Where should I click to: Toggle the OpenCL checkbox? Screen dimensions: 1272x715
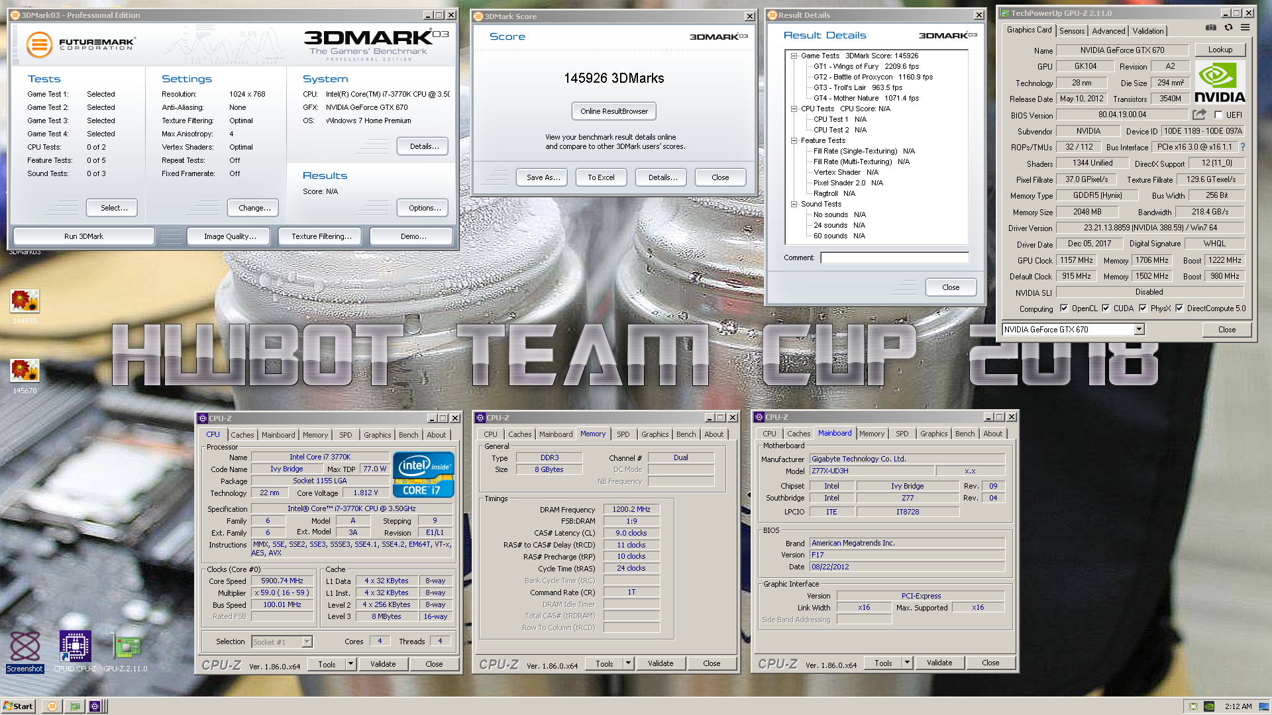click(x=1063, y=309)
